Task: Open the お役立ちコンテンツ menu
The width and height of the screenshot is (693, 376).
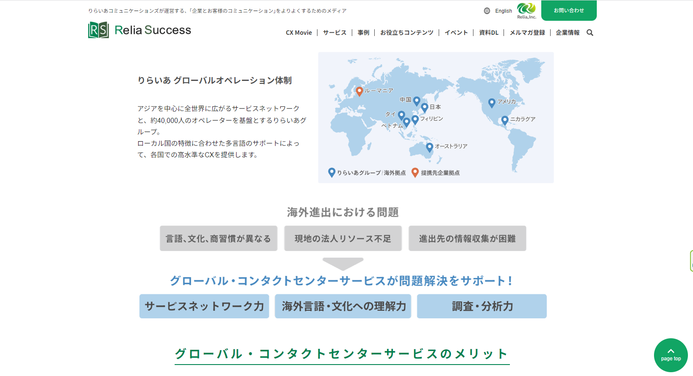Action: click(407, 33)
